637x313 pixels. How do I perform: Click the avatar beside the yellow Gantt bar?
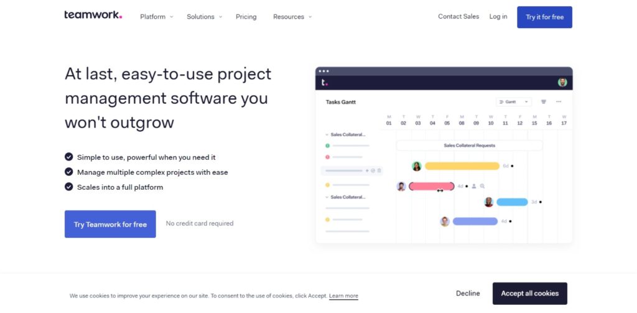[x=416, y=166]
